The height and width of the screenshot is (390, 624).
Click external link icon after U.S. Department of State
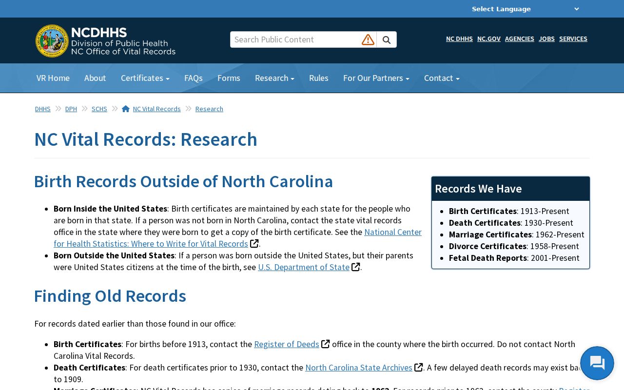tap(356, 267)
